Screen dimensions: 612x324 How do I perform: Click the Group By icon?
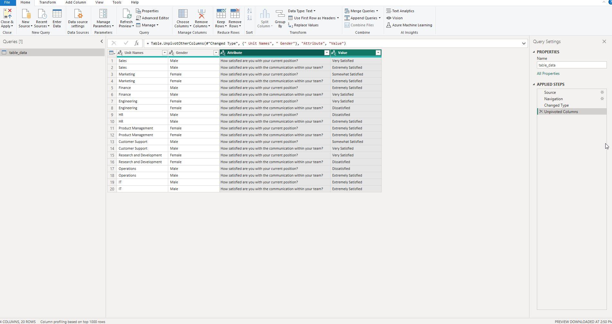click(x=280, y=14)
